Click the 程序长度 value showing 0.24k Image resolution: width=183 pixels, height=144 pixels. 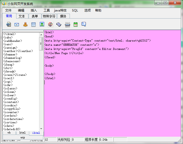coord(106,140)
